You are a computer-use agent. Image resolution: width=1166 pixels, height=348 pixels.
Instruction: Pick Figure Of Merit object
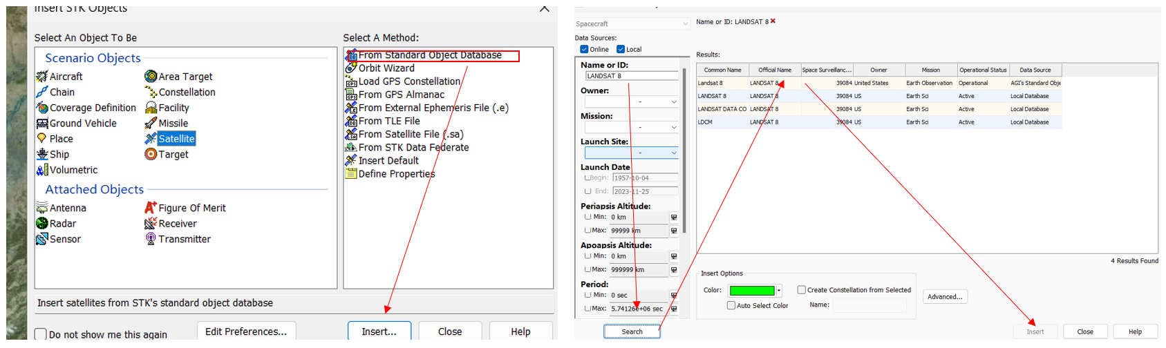click(185, 208)
